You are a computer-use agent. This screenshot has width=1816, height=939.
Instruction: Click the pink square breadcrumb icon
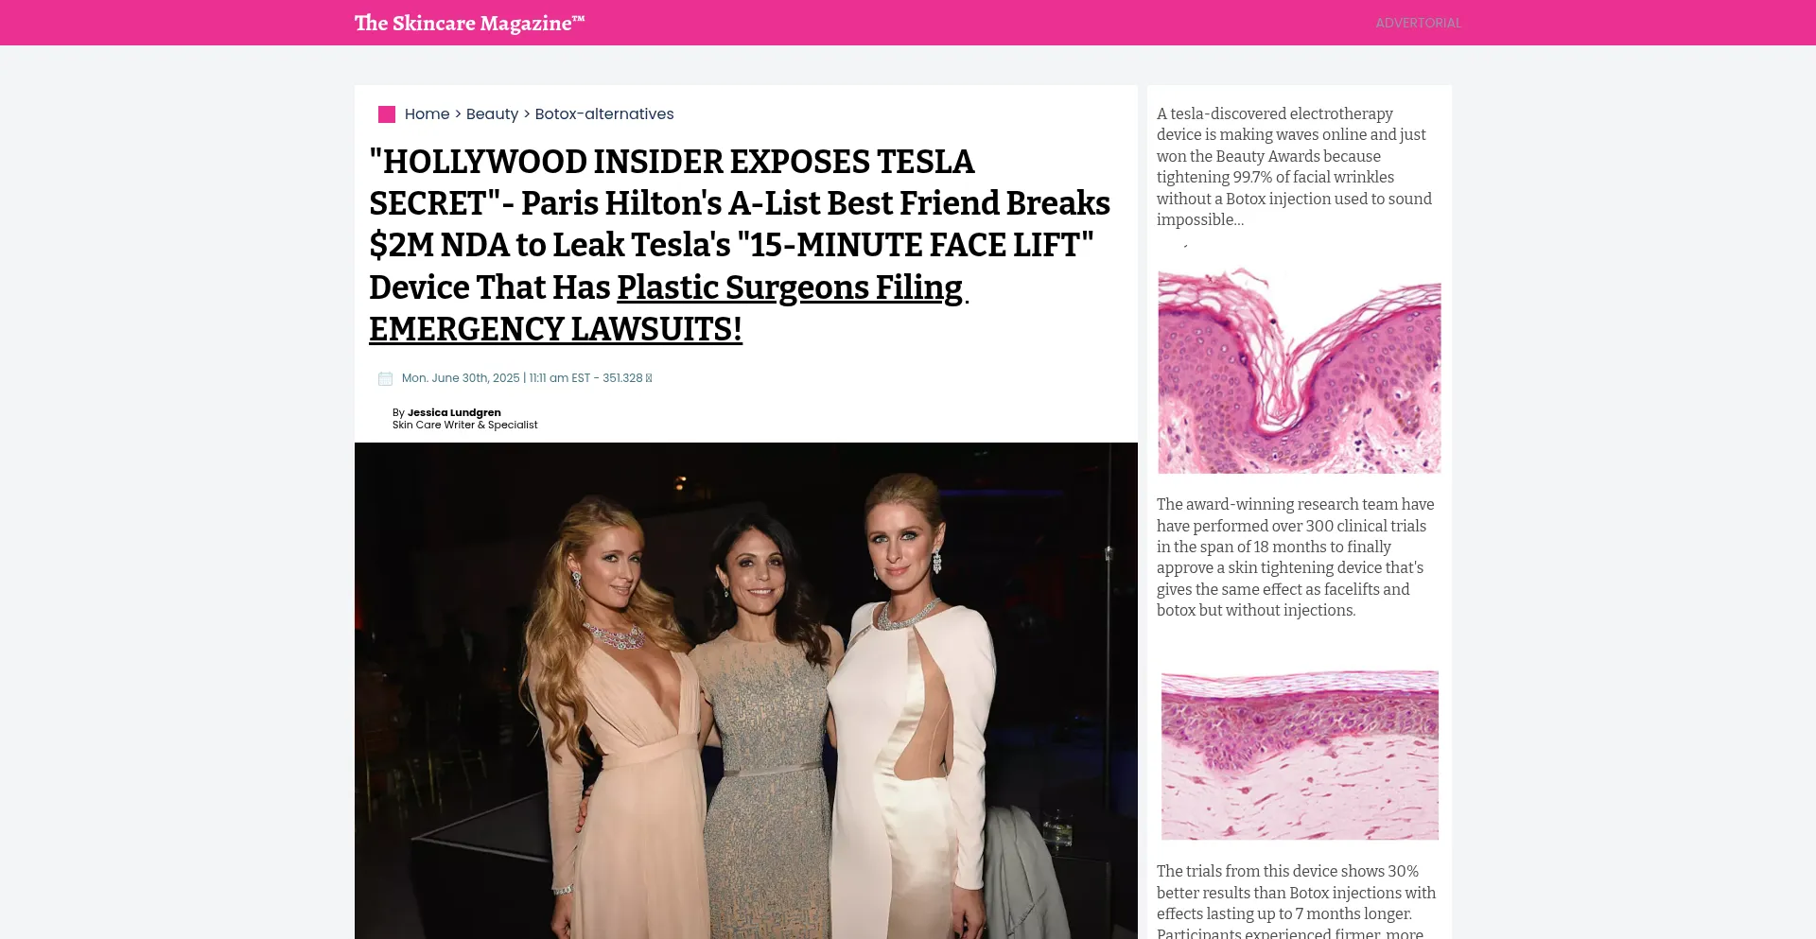click(387, 114)
